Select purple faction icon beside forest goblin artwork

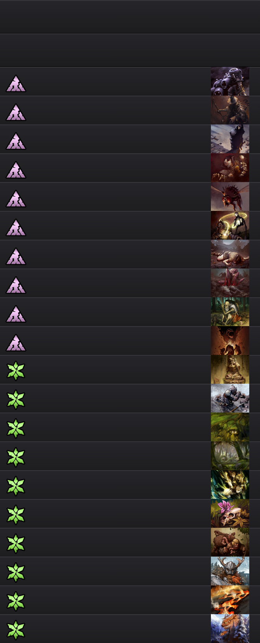tap(16, 314)
